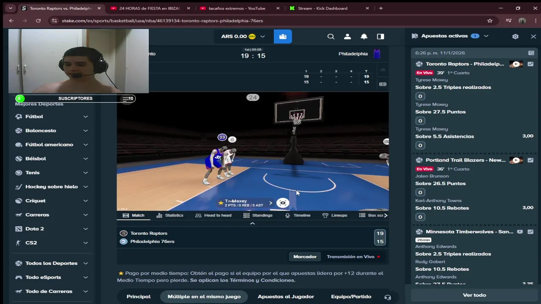Open live support headset icon

[x=388, y=297]
